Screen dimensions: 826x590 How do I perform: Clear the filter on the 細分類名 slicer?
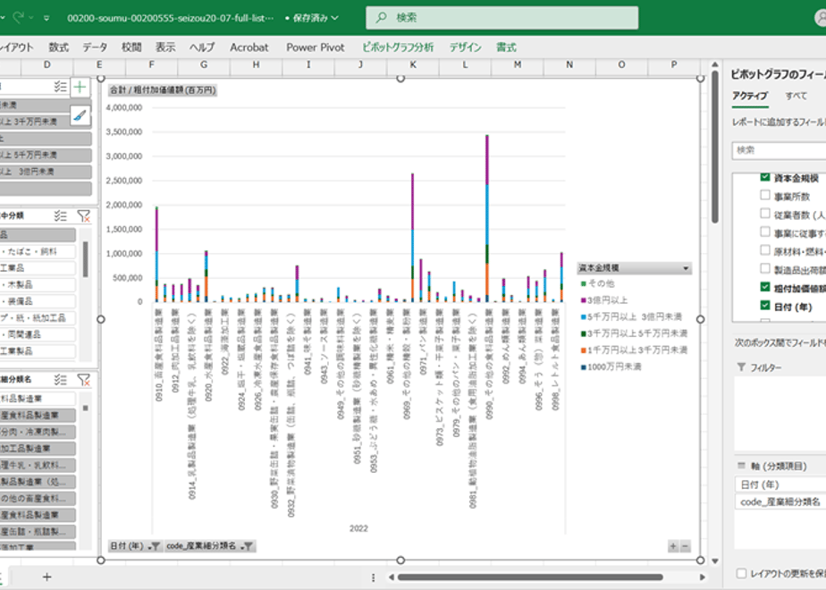pos(83,379)
